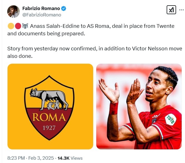Click the "1927" year in the crest
This screenshot has width=185, height=163.
point(49,128)
